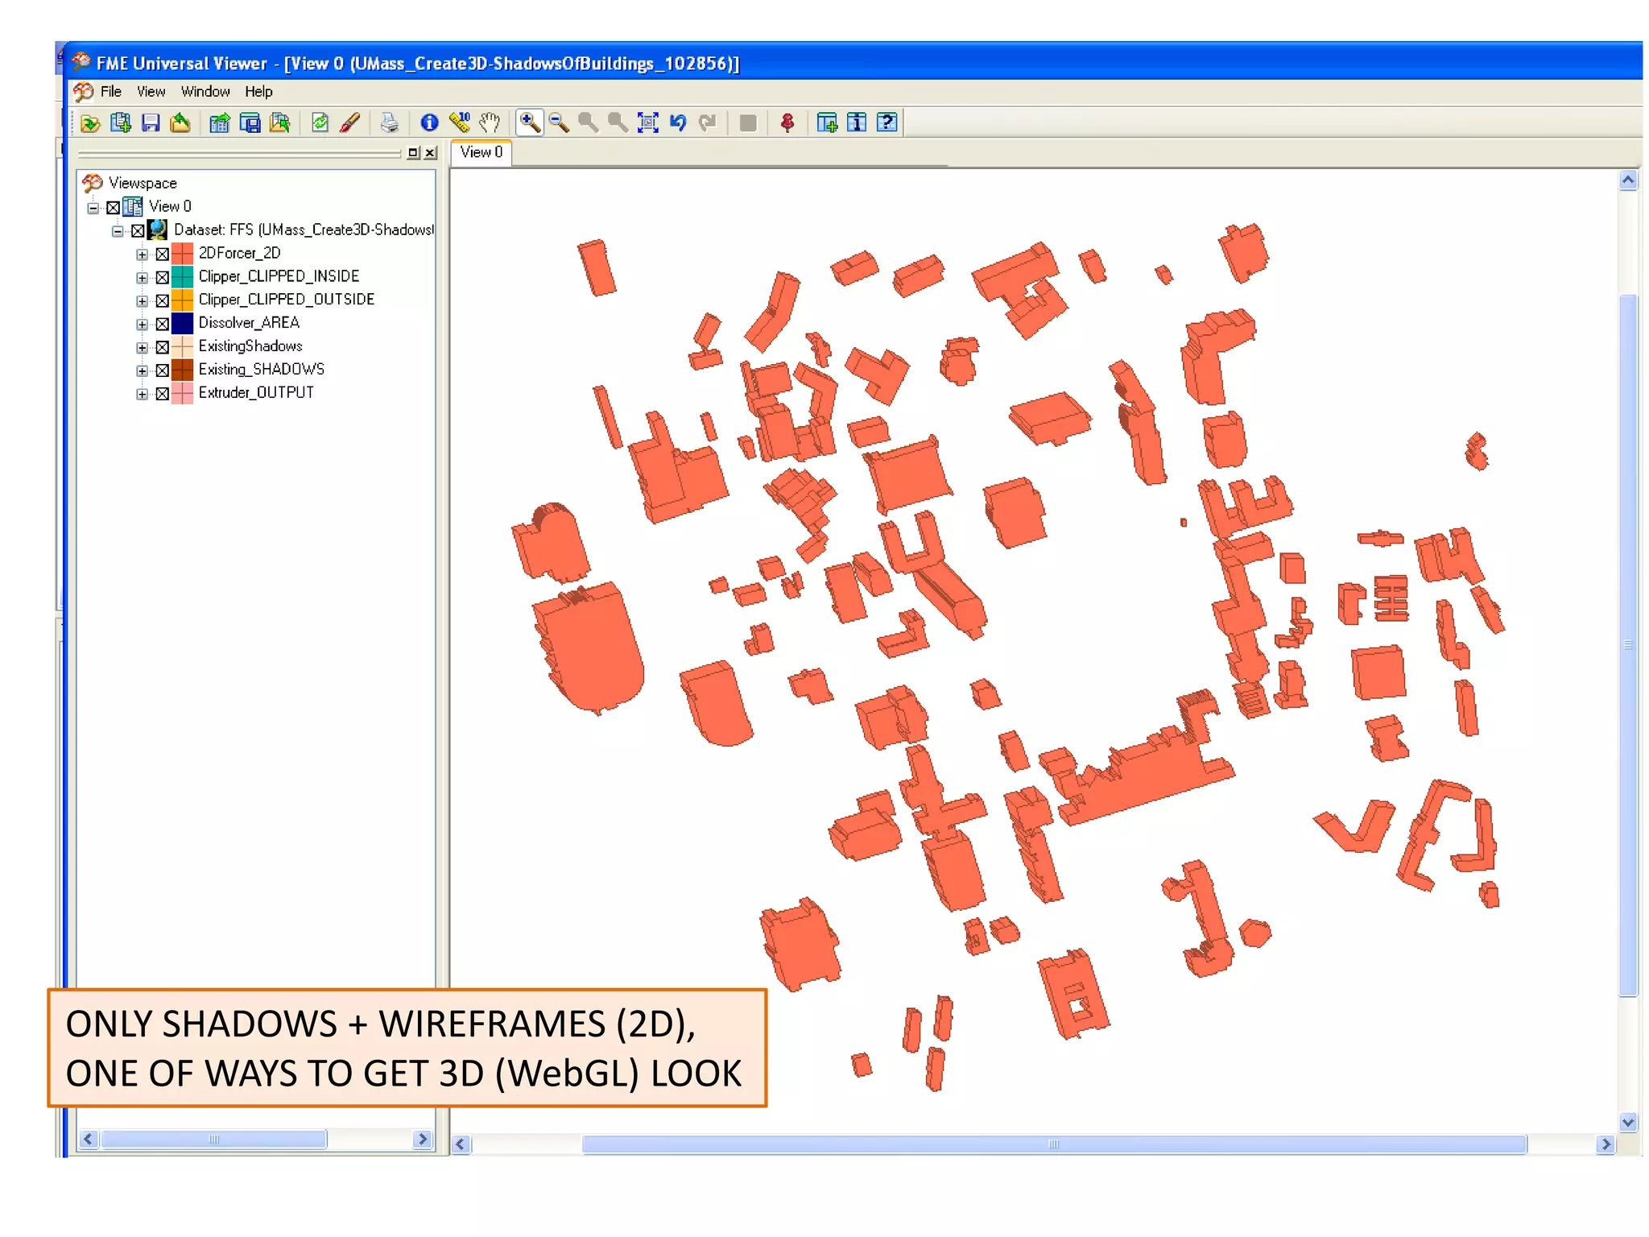Select the Zoom In magnifier tool

[x=529, y=123]
